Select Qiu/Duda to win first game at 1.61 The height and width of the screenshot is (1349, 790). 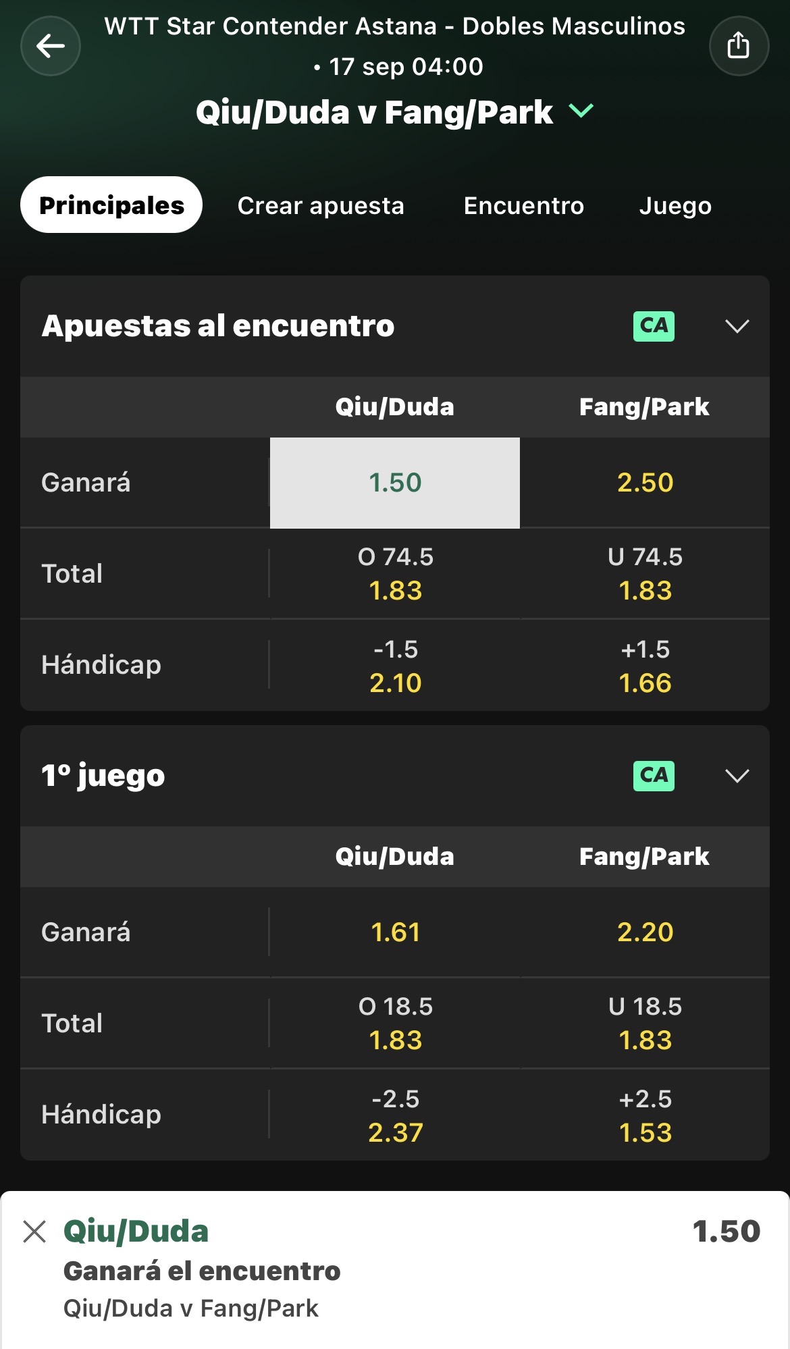pyautogui.click(x=395, y=932)
